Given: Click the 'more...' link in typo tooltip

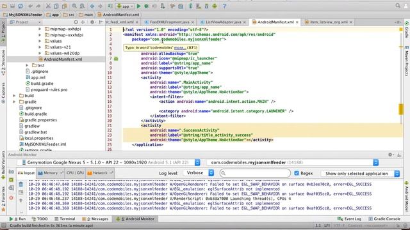Looking at the screenshot, I should [180, 48].
